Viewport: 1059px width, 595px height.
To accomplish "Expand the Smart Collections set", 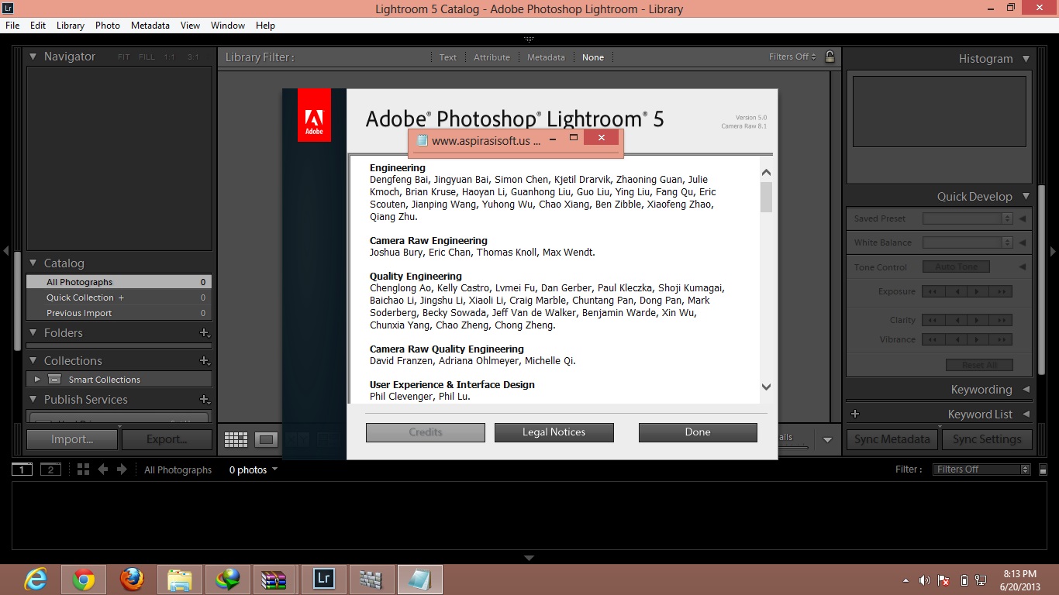I will click(37, 380).
